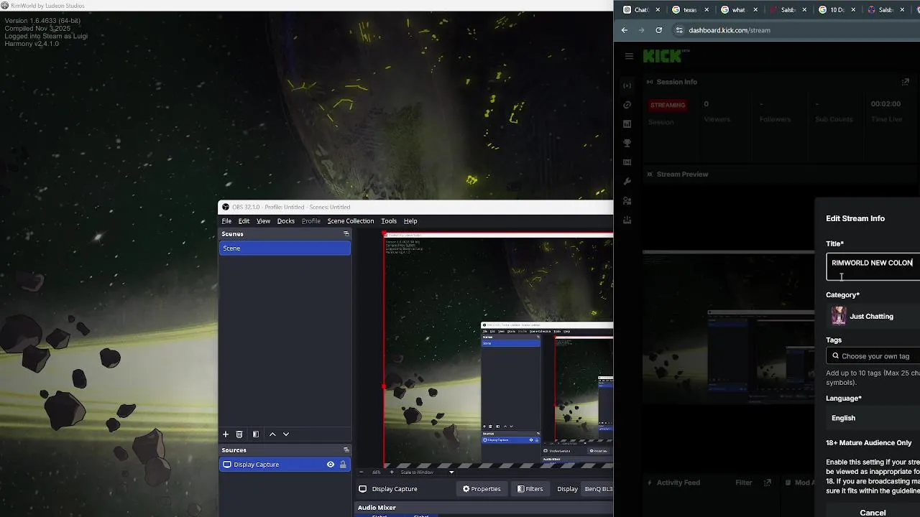
Task: Open the View menu in OBS
Action: [x=264, y=221]
